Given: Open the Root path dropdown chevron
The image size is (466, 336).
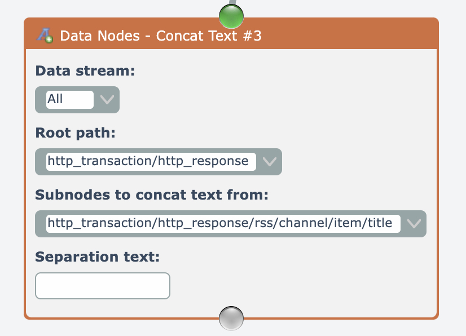Looking at the screenshot, I should [x=270, y=162].
